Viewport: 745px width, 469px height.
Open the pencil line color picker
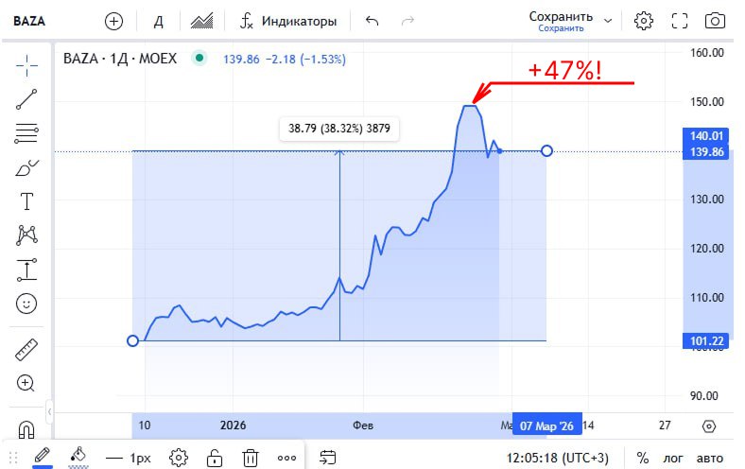(x=42, y=456)
